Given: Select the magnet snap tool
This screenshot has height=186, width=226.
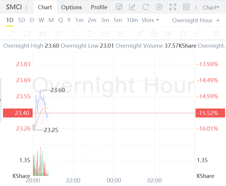Looking at the screenshot, I should coord(183,33).
